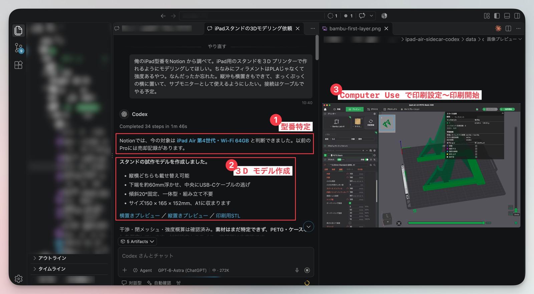The width and height of the screenshot is (534, 294).
Task: Click the chat bubble icon in title bar
Action: pos(362,16)
